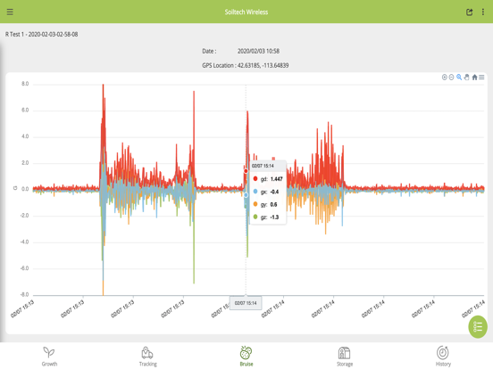Click the 02/07 15:14 x-axis crosshair label
The height and width of the screenshot is (369, 493).
coord(246,303)
